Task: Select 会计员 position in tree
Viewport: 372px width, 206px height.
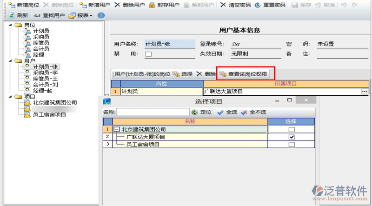Action: (41, 49)
